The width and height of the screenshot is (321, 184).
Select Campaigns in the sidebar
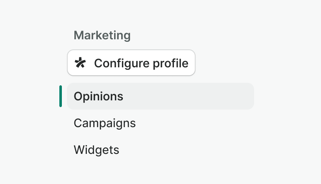[x=104, y=123]
